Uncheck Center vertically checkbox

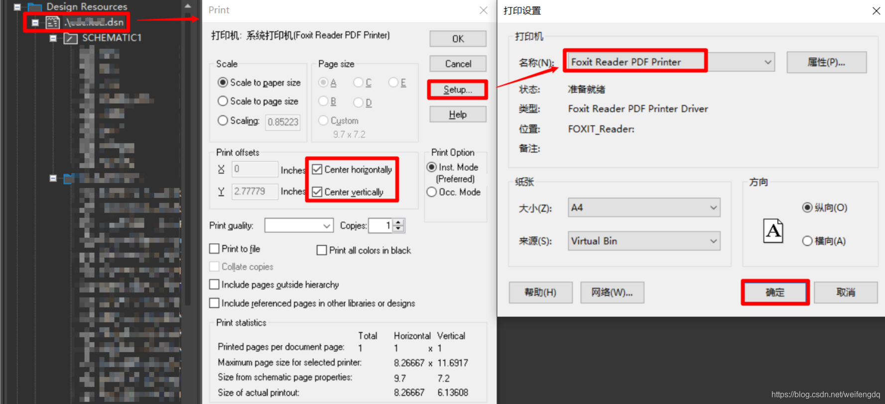[317, 192]
